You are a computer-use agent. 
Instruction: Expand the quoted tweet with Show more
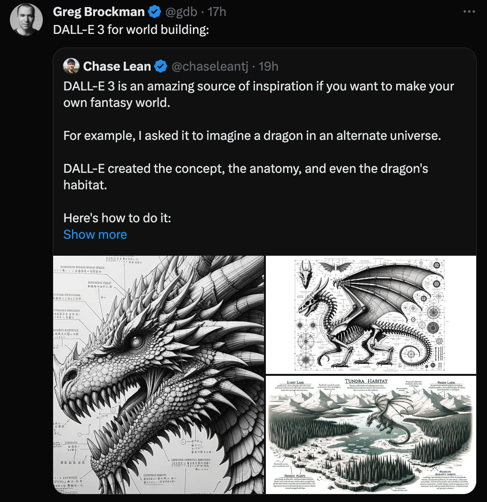[95, 235]
